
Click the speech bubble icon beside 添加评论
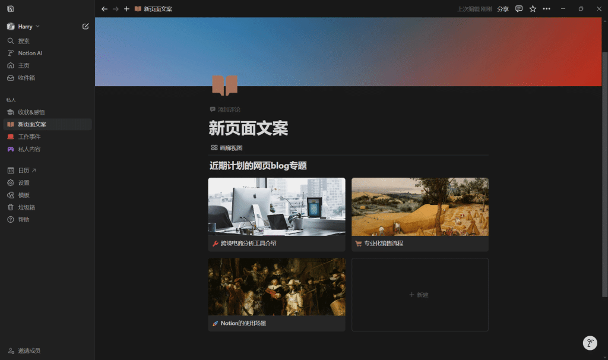[x=213, y=109]
